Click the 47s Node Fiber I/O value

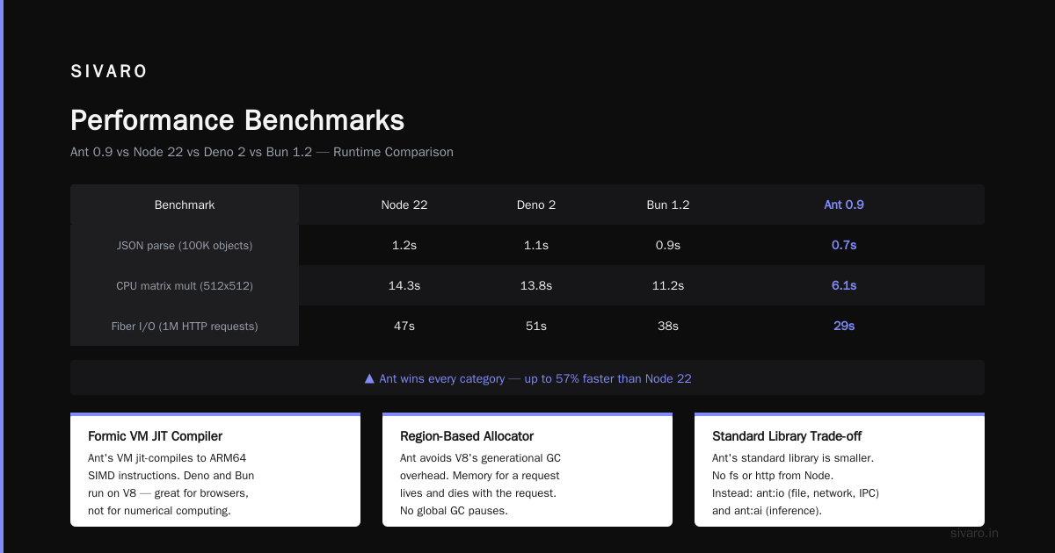click(404, 326)
